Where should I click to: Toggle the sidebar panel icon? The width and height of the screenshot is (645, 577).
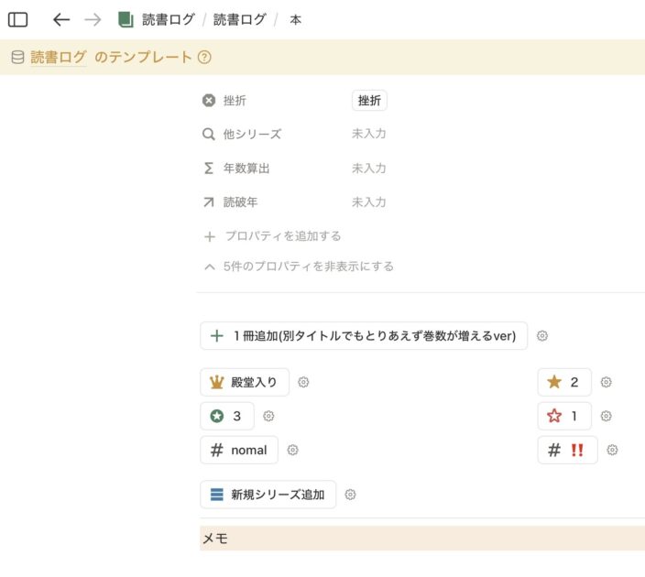pos(17,19)
